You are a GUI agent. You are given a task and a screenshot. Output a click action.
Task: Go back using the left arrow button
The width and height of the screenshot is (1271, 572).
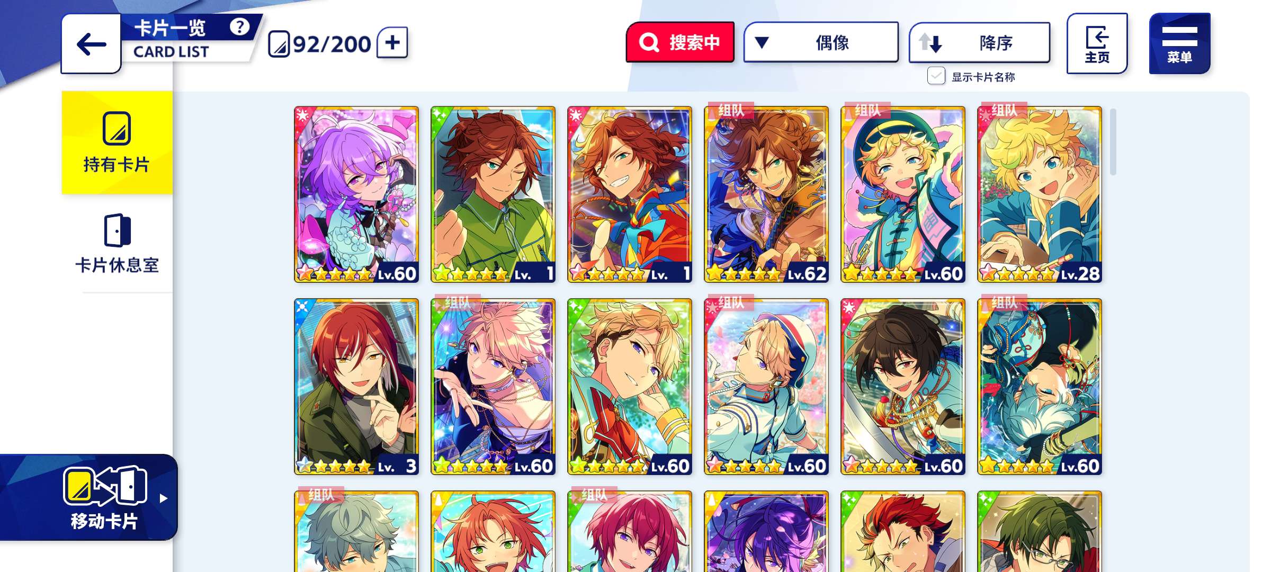coord(91,44)
